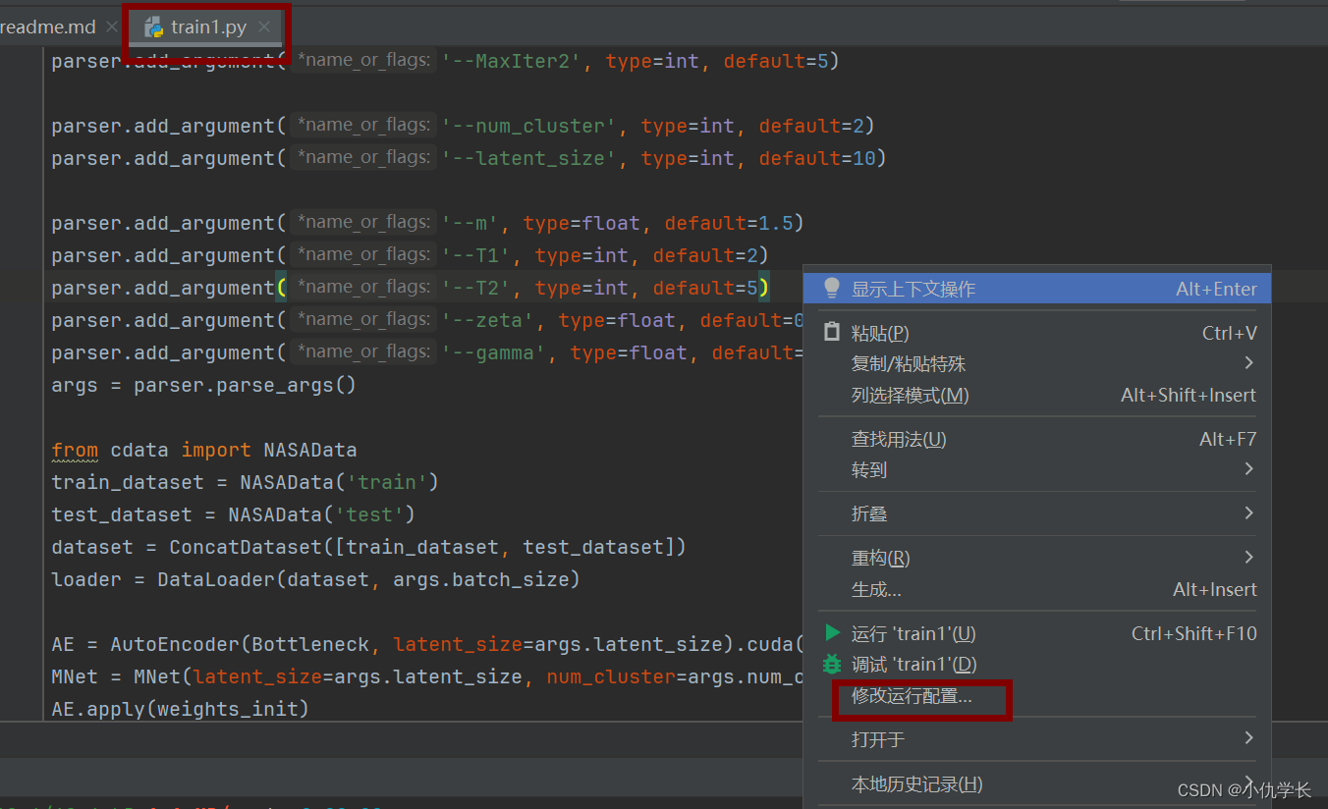Click the green run triangle icon

tap(832, 632)
